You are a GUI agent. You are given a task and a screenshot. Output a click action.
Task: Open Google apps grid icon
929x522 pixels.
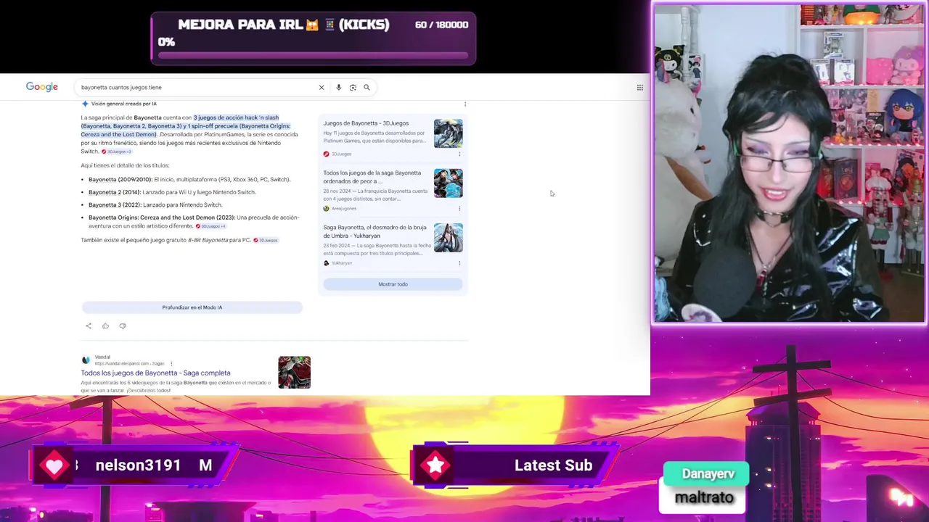[639, 88]
